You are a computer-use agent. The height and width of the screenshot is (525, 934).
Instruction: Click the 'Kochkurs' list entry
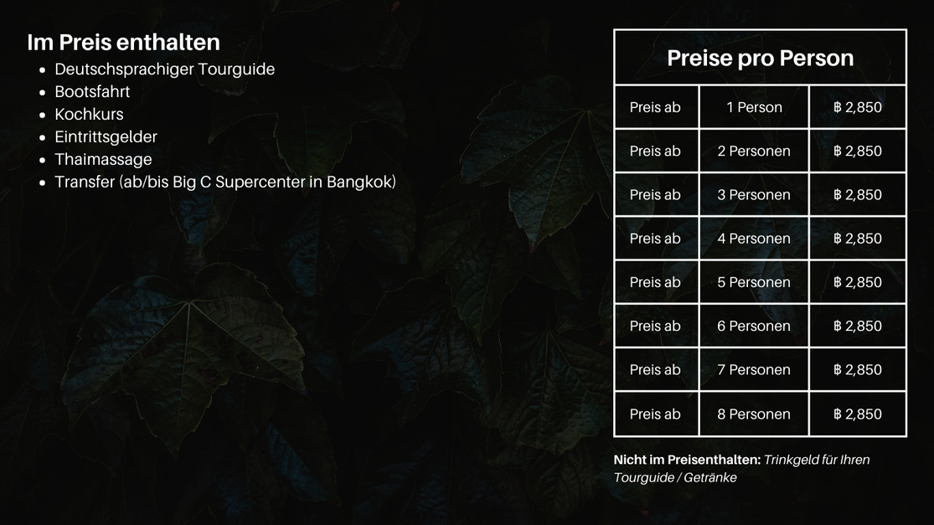[89, 114]
